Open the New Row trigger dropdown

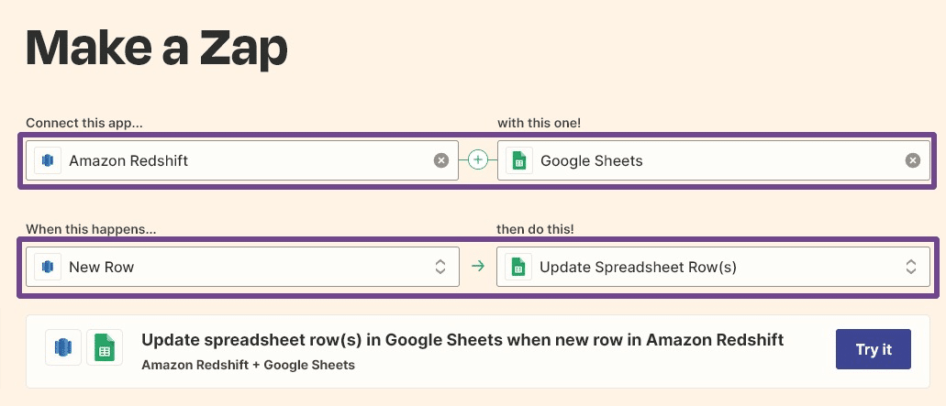(242, 267)
